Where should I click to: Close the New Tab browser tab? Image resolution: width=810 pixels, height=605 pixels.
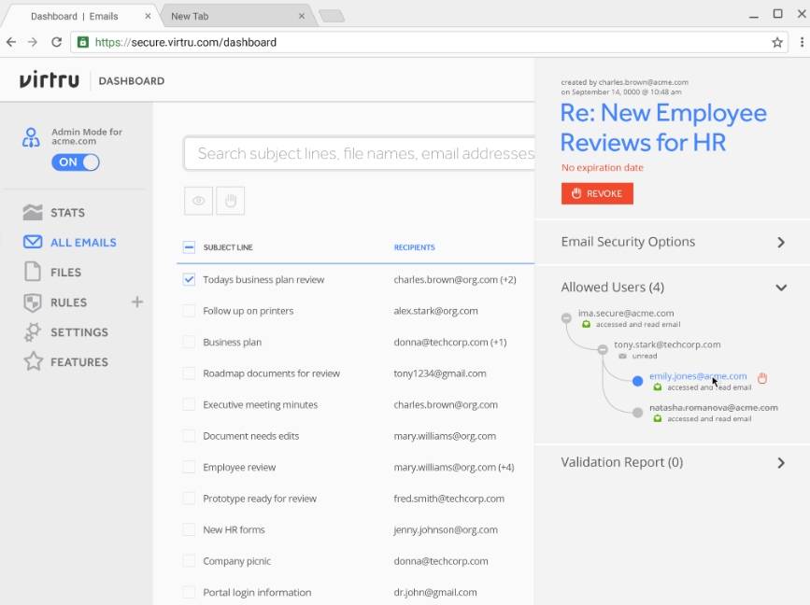click(x=302, y=16)
